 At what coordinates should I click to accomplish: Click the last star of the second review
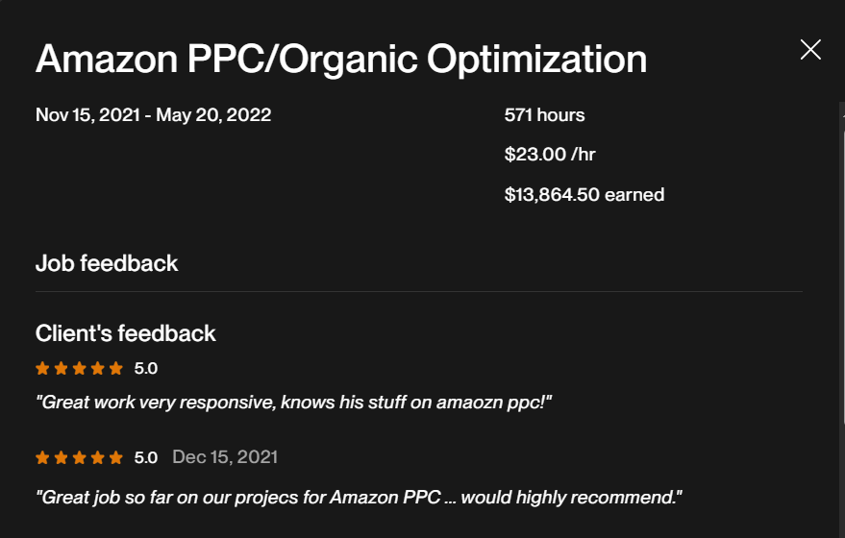click(116, 457)
